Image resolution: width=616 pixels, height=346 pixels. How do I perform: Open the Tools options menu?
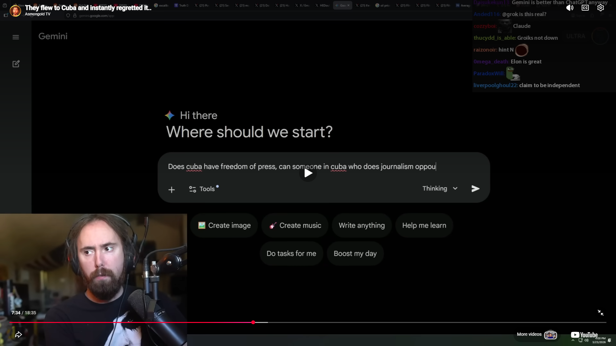pos(202,189)
